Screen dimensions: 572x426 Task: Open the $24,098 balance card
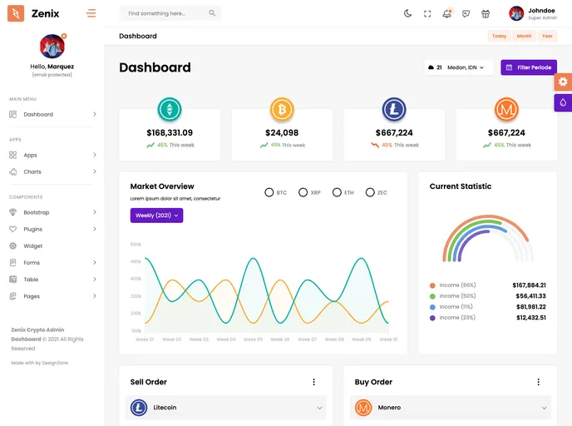click(x=282, y=134)
